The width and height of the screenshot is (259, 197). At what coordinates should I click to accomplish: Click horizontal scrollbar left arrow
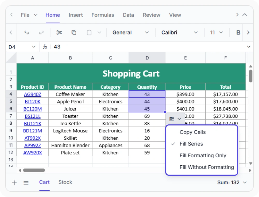pyautogui.click(x=20, y=170)
